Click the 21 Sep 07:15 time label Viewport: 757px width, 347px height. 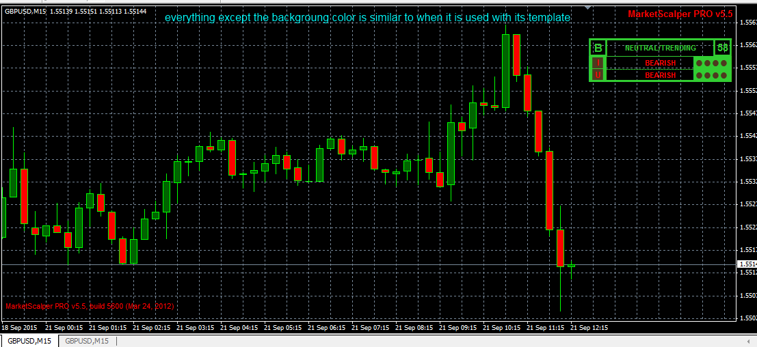tap(370, 327)
